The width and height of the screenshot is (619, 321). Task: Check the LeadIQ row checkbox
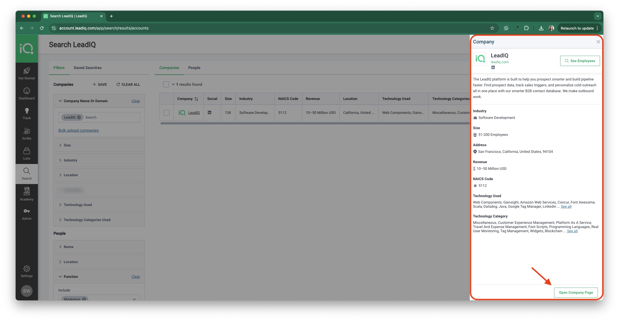point(167,113)
